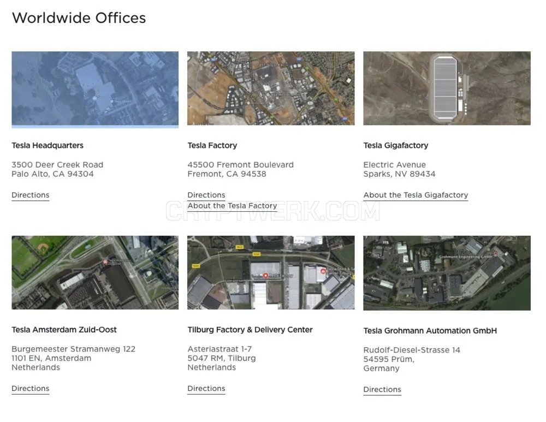Click the text 54595 Prüm,

pos(389,359)
